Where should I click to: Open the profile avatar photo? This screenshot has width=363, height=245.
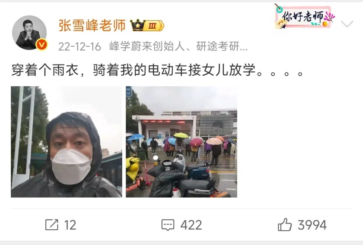click(29, 32)
